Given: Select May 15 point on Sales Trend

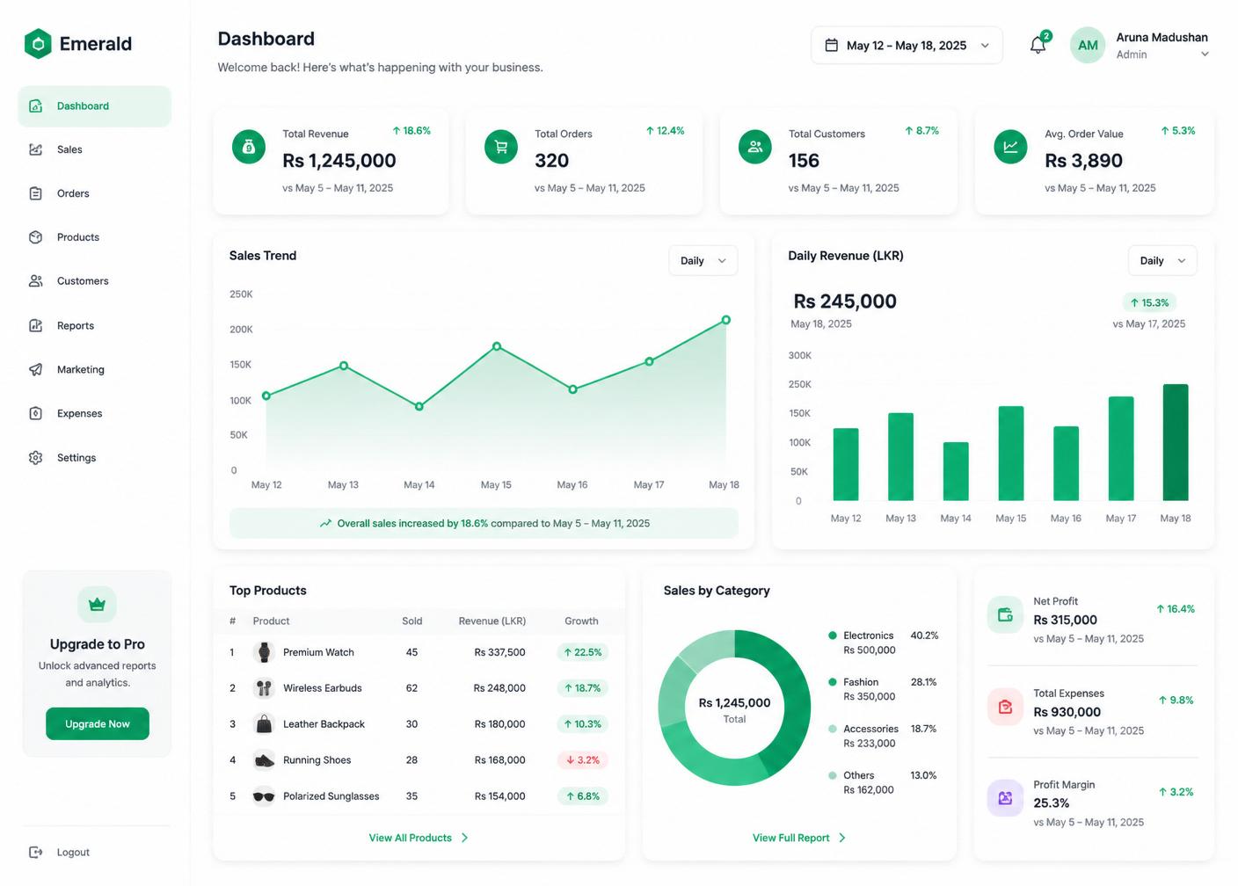Looking at the screenshot, I should pyautogui.click(x=497, y=346).
